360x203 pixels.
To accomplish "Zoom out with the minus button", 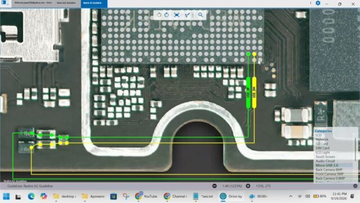I will [x=214, y=186].
